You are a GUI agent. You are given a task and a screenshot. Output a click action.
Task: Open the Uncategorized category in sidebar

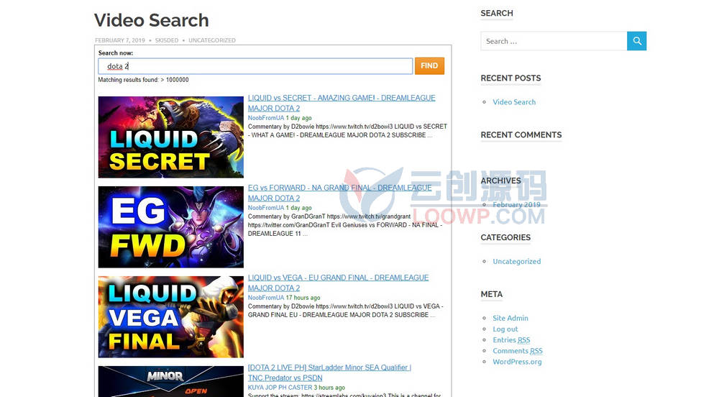pos(517,261)
